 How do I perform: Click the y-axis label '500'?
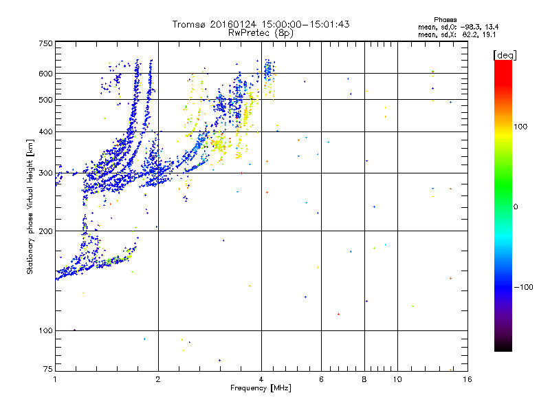click(45, 100)
